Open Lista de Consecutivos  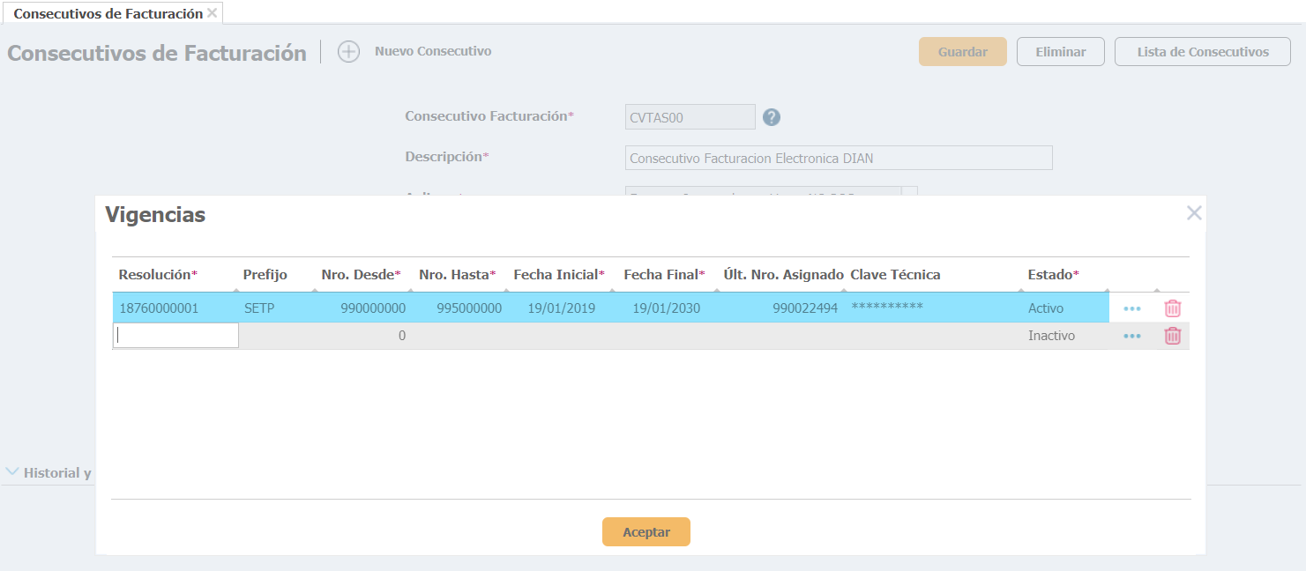1202,52
